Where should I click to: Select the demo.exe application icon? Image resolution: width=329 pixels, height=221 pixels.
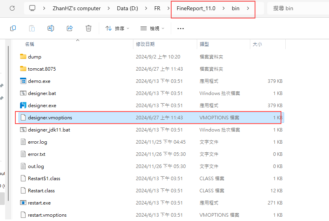[x=23, y=81]
